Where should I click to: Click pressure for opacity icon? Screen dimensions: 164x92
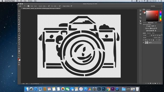click(49, 6)
